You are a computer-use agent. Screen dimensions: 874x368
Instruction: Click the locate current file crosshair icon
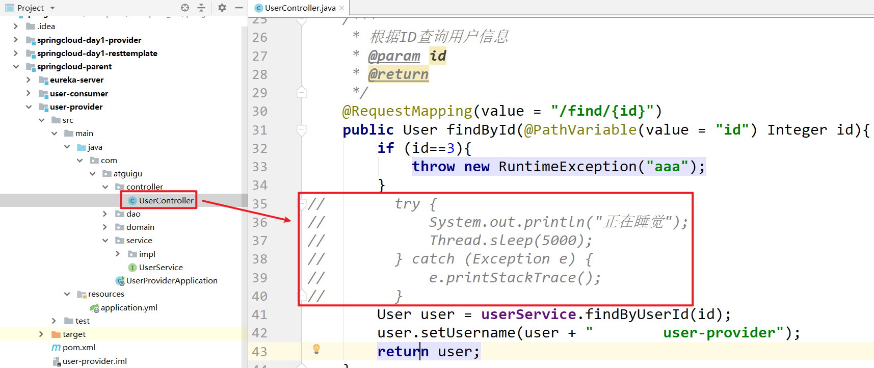[x=185, y=8]
